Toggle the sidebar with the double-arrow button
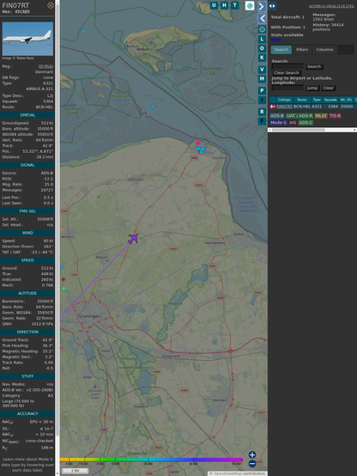This screenshot has width=357, height=476. pos(272,6)
